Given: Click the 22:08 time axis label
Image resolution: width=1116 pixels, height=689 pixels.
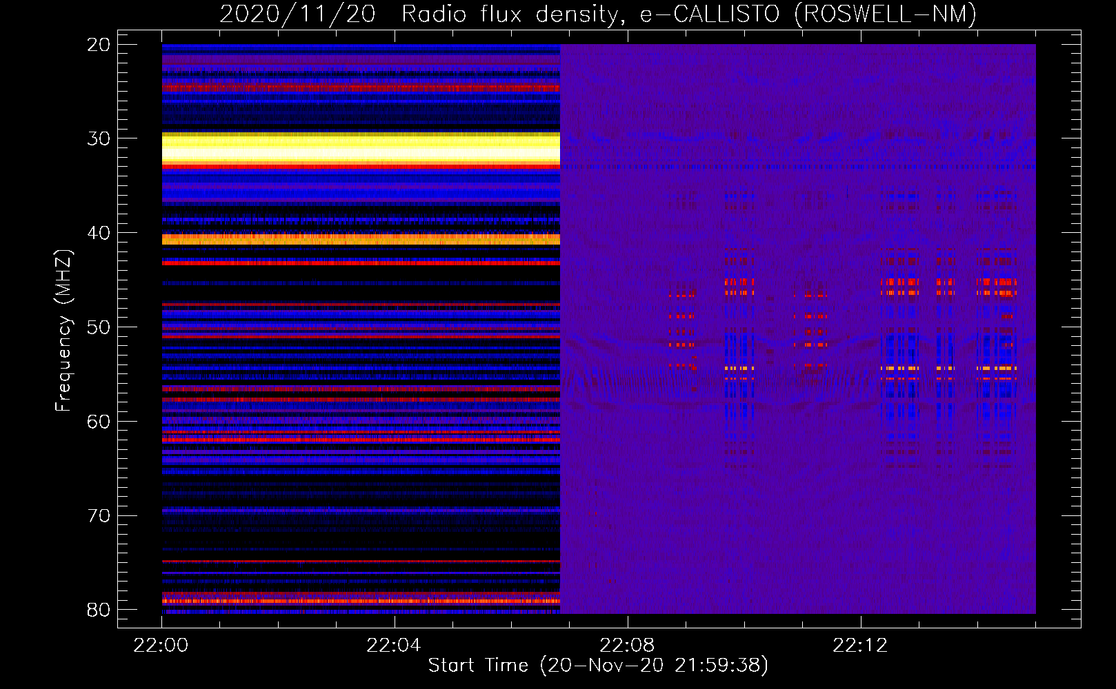Looking at the screenshot, I should 627,646.
